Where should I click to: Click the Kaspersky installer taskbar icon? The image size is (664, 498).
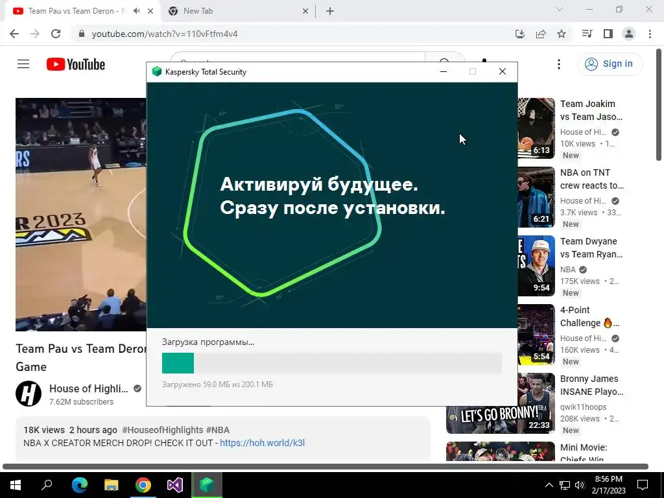pyautogui.click(x=207, y=485)
